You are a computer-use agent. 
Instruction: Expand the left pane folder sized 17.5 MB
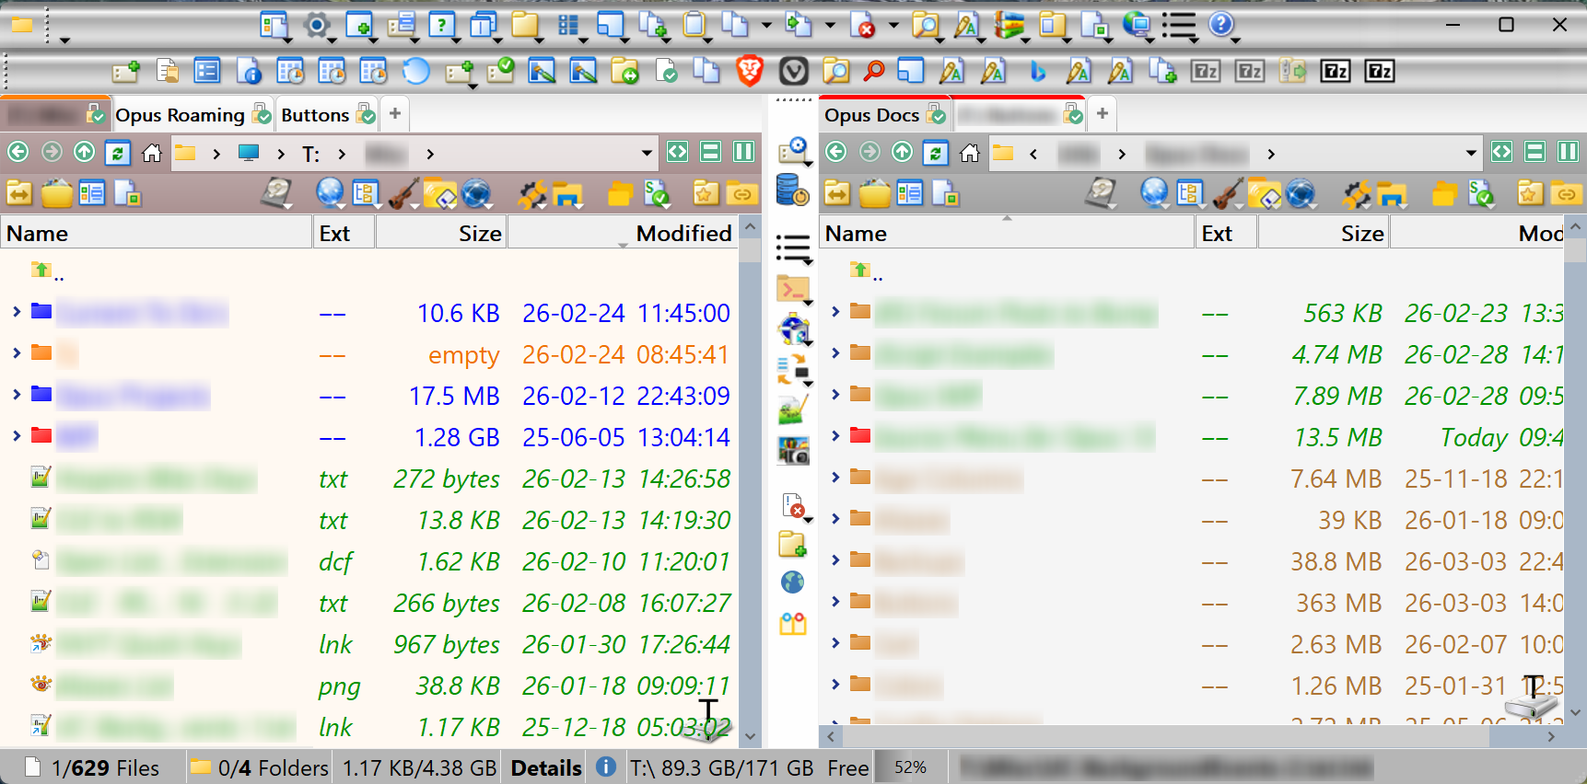[x=17, y=395]
